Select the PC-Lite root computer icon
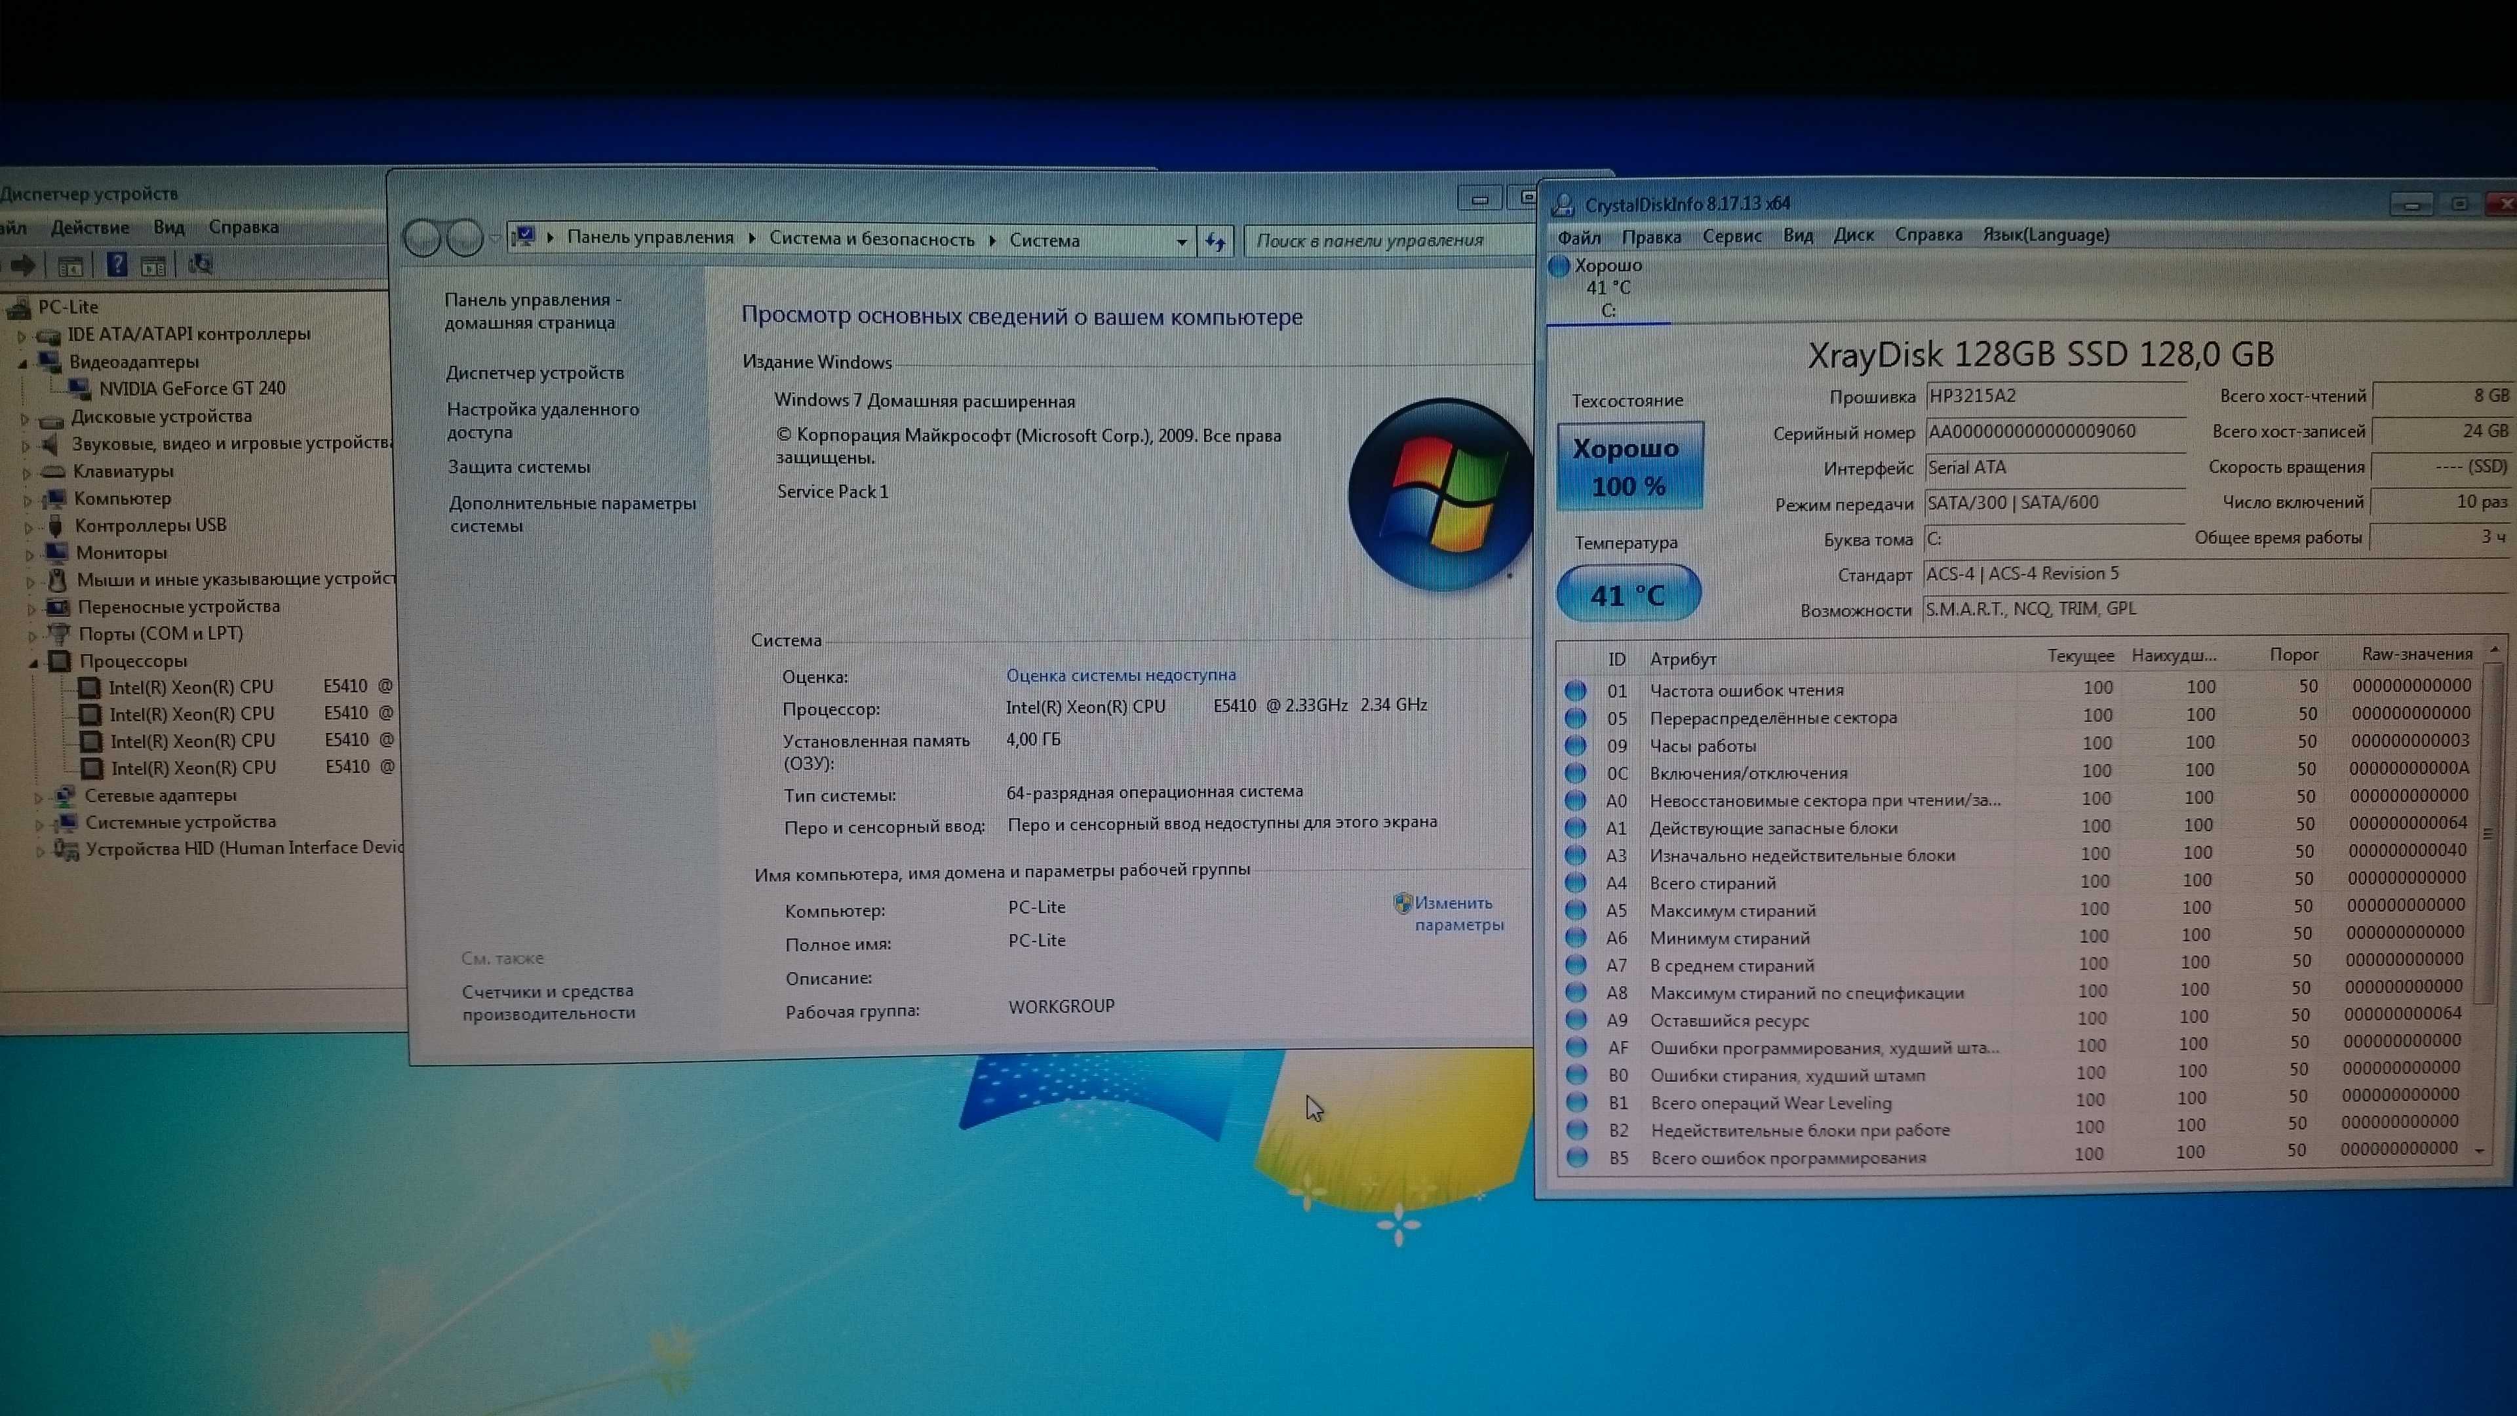2517x1416 pixels. [x=20, y=308]
